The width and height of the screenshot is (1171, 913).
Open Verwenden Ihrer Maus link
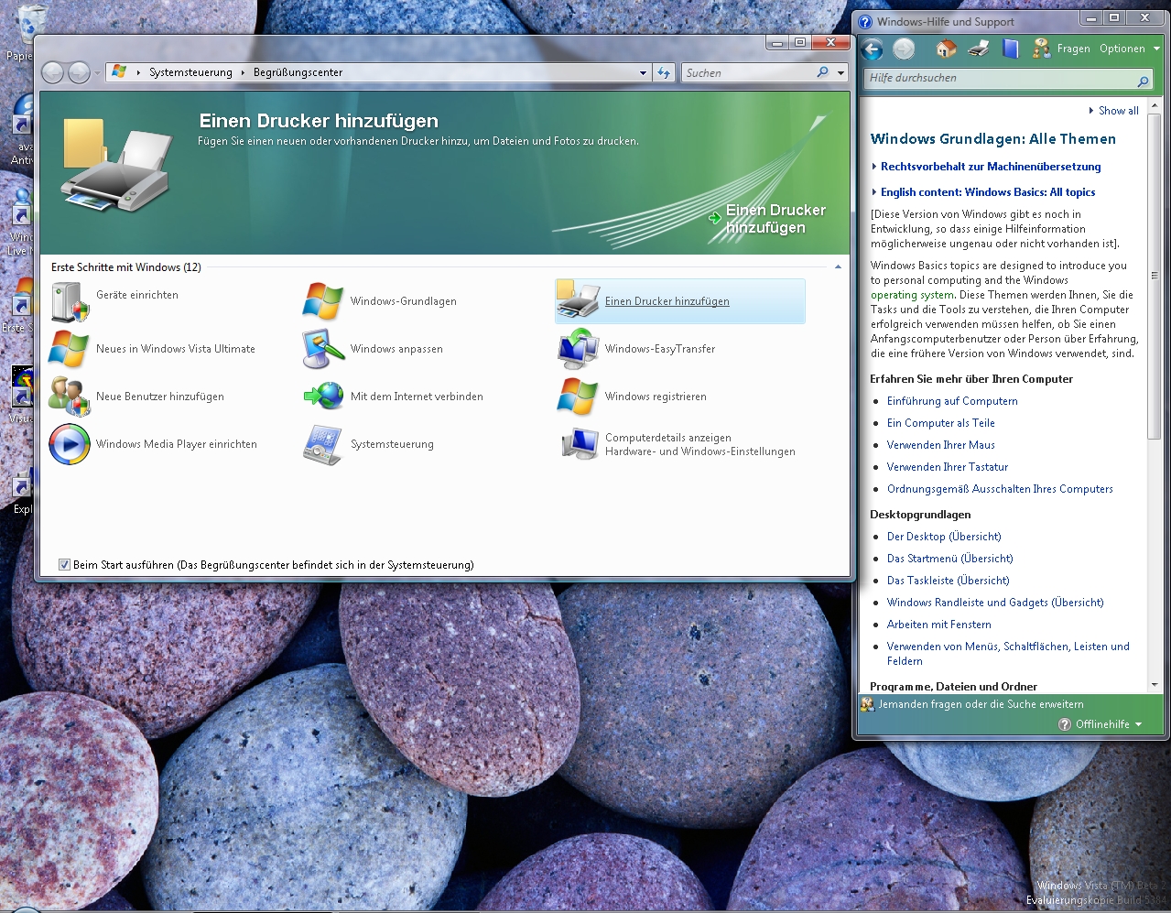tap(940, 445)
